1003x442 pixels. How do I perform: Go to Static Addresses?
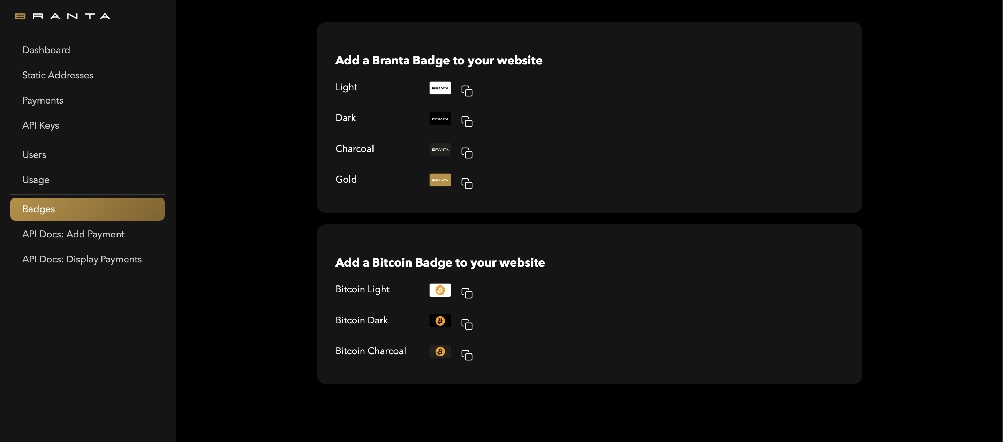click(x=58, y=75)
